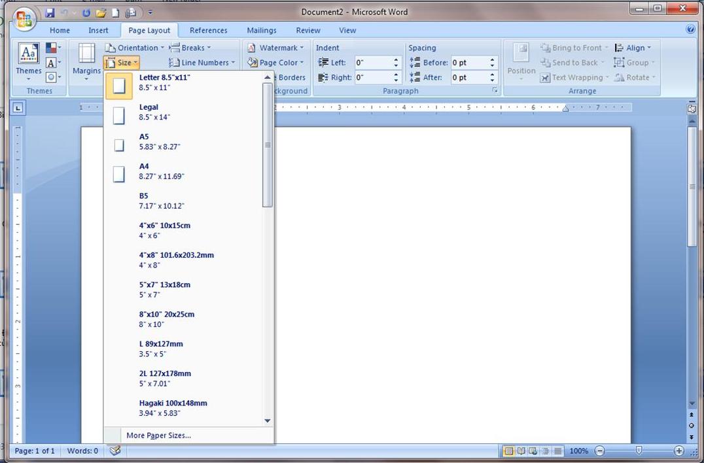The image size is (704, 463).
Task: Switch to the References tab
Action: (208, 30)
